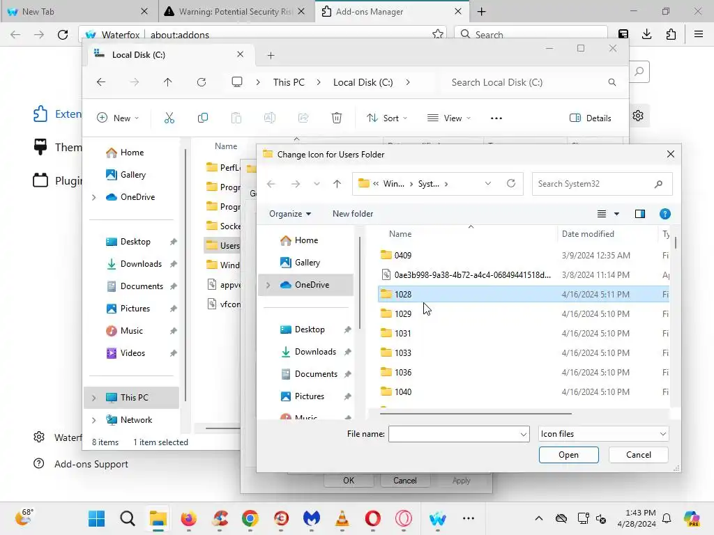Open the Windows Start button
Screen dimensions: 714x535
[96, 518]
